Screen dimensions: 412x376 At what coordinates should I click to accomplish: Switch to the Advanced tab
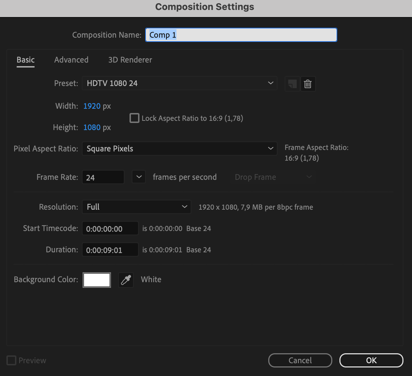pyautogui.click(x=71, y=60)
